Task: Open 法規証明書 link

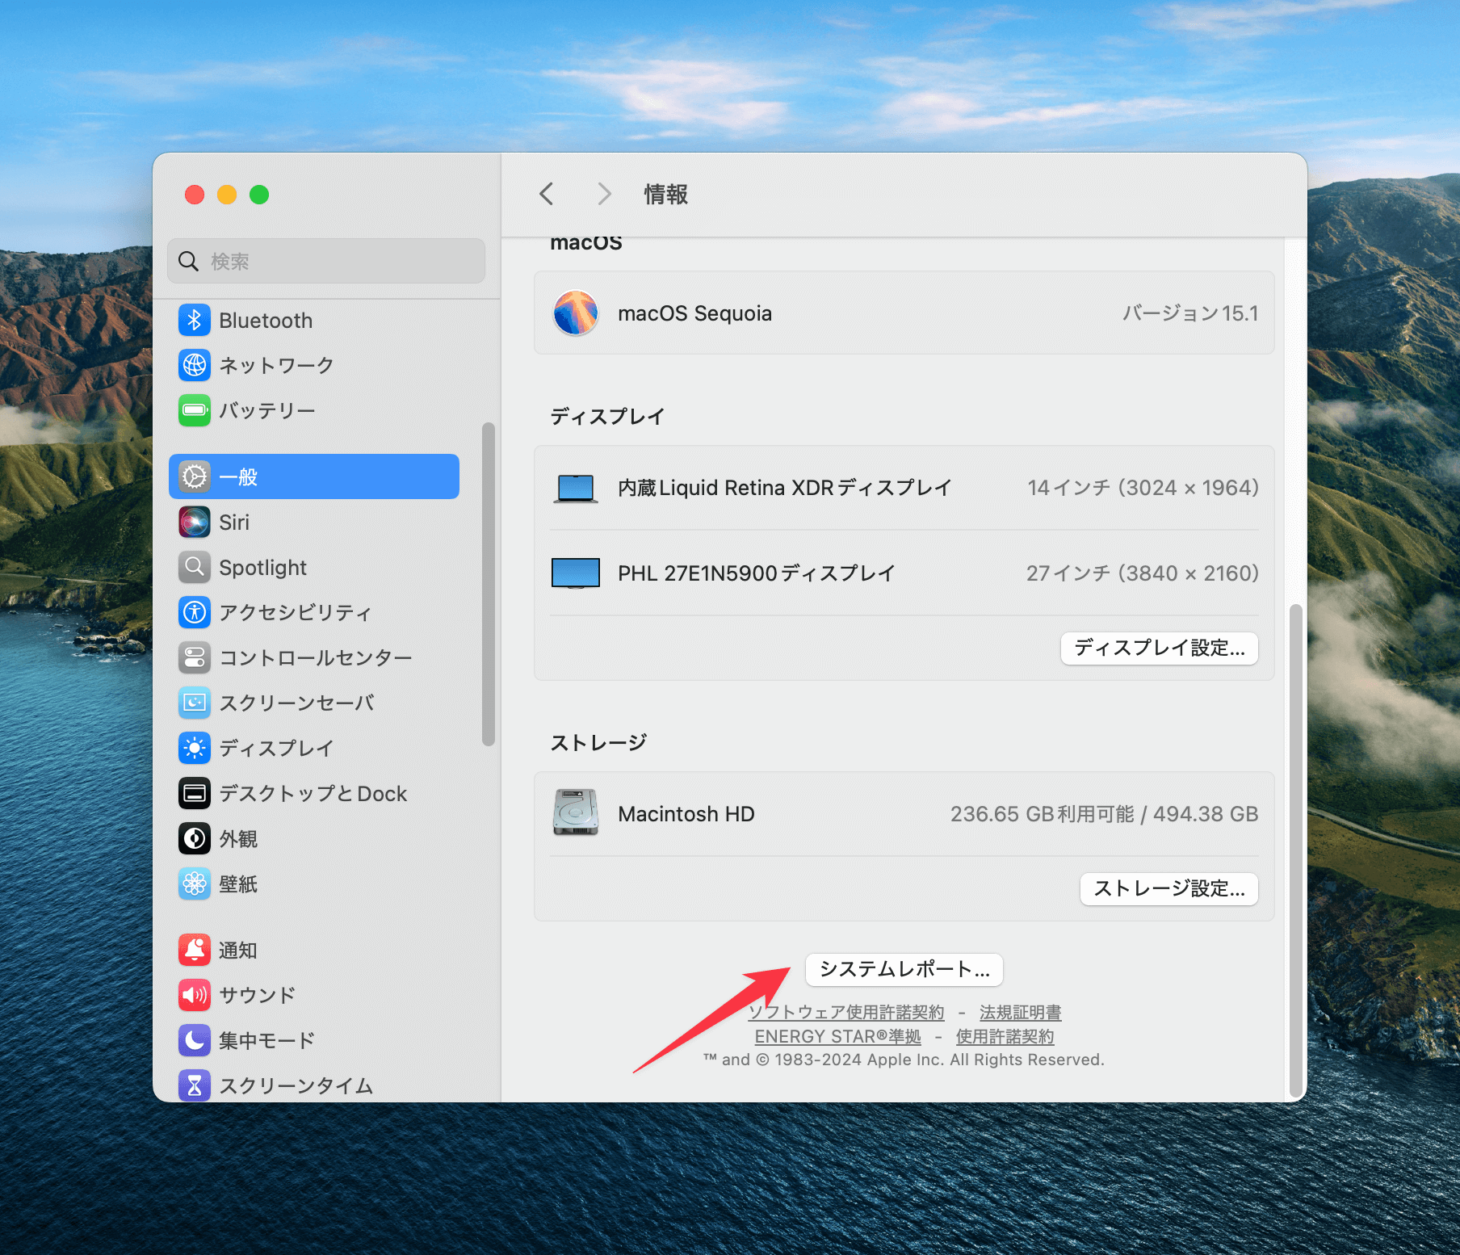Action: tap(1021, 1012)
